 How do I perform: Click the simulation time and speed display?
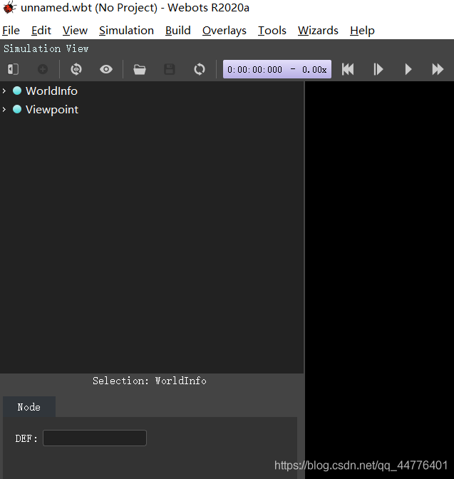[277, 69]
